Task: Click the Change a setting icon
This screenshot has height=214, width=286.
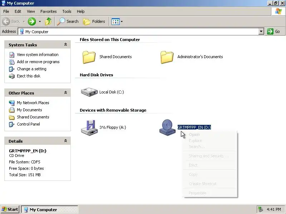Action: [x=12, y=69]
